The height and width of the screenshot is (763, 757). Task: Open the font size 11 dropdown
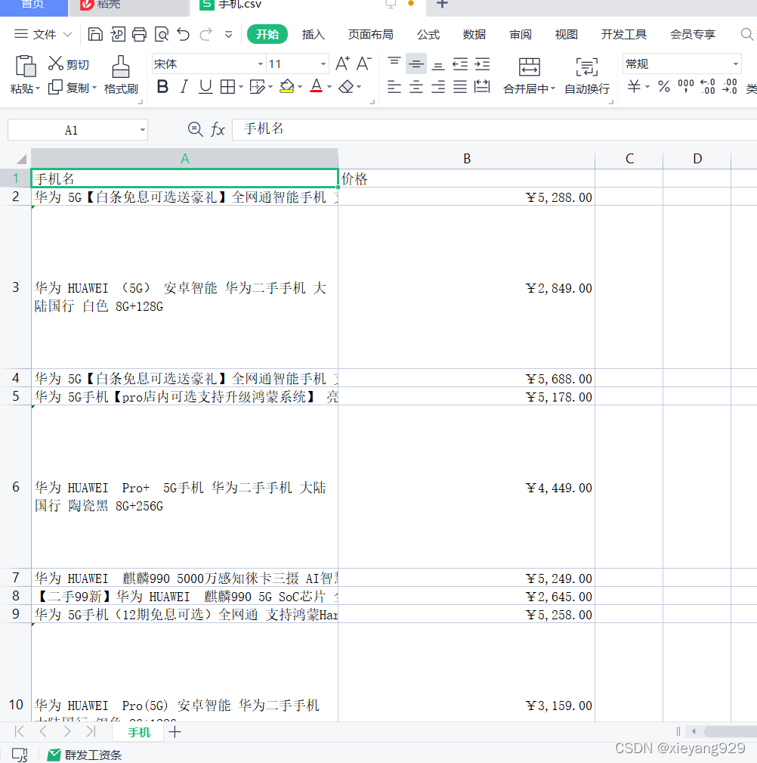323,64
